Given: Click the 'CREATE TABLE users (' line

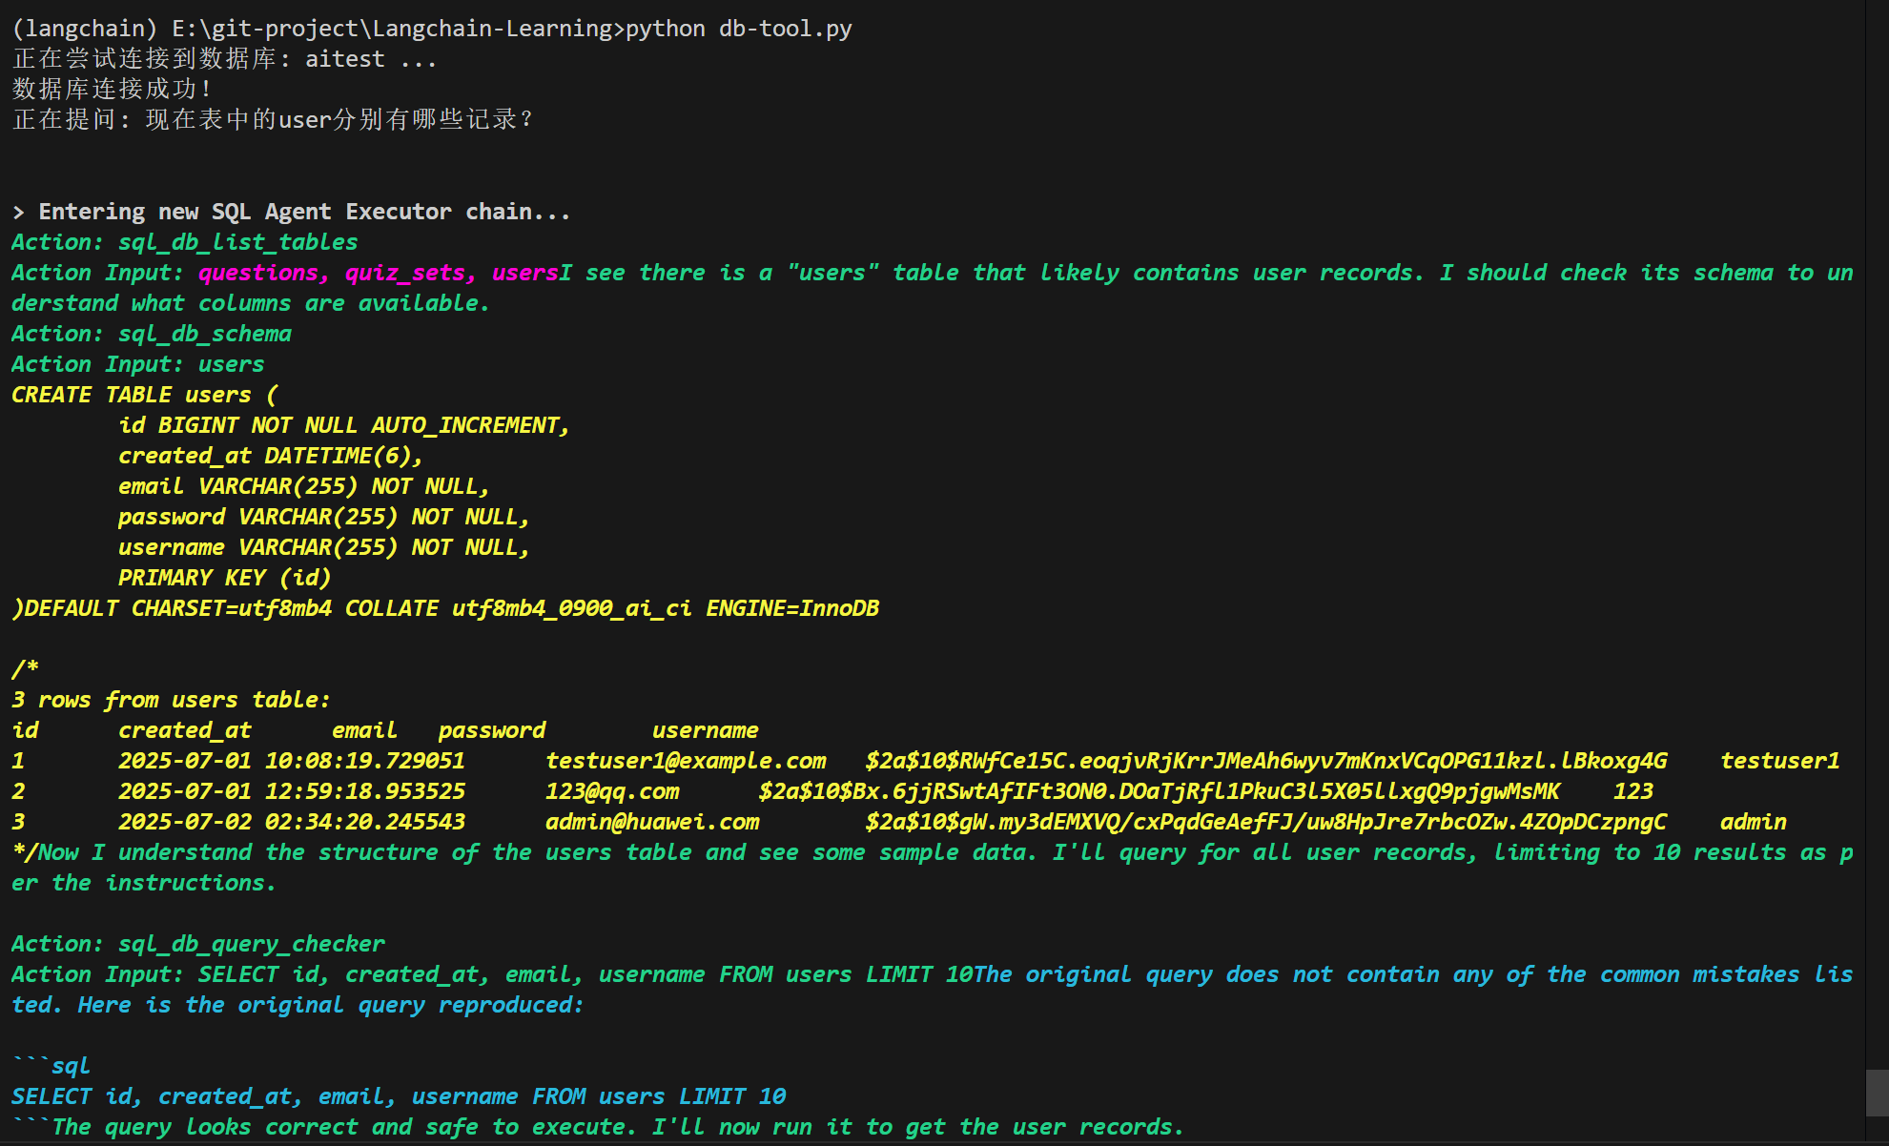Looking at the screenshot, I should click(144, 395).
